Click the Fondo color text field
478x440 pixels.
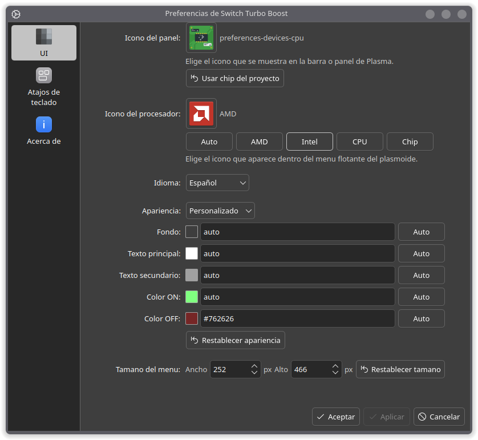pos(298,232)
